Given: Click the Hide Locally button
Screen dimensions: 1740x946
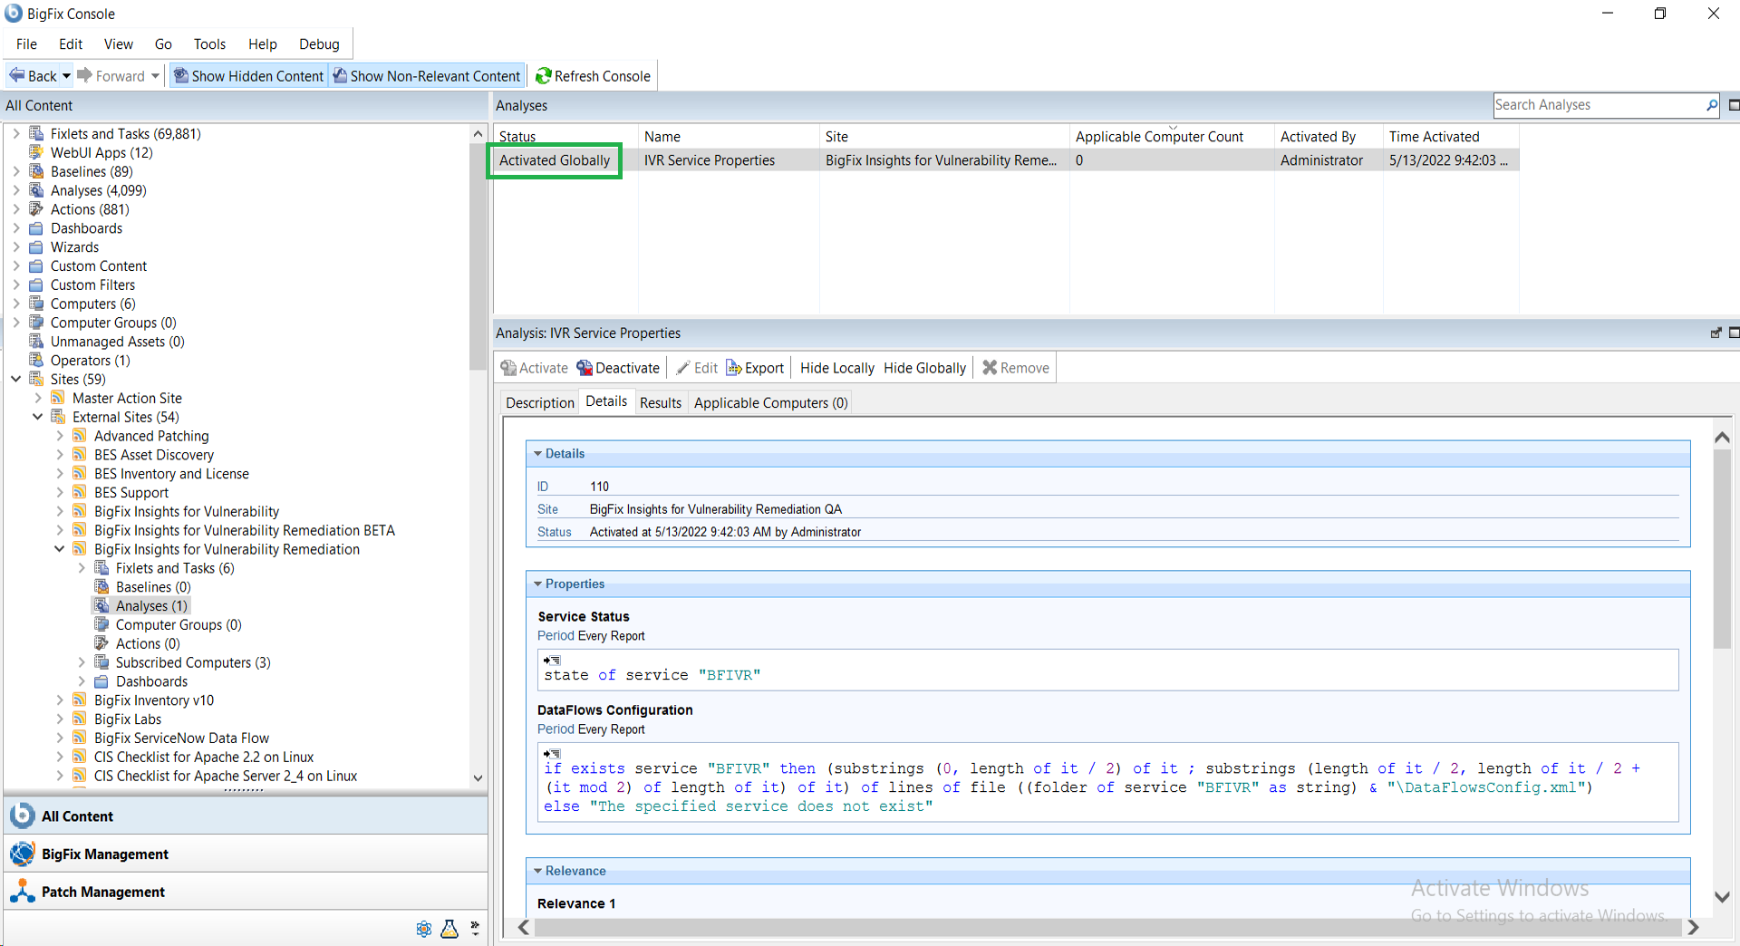Looking at the screenshot, I should 836,368.
